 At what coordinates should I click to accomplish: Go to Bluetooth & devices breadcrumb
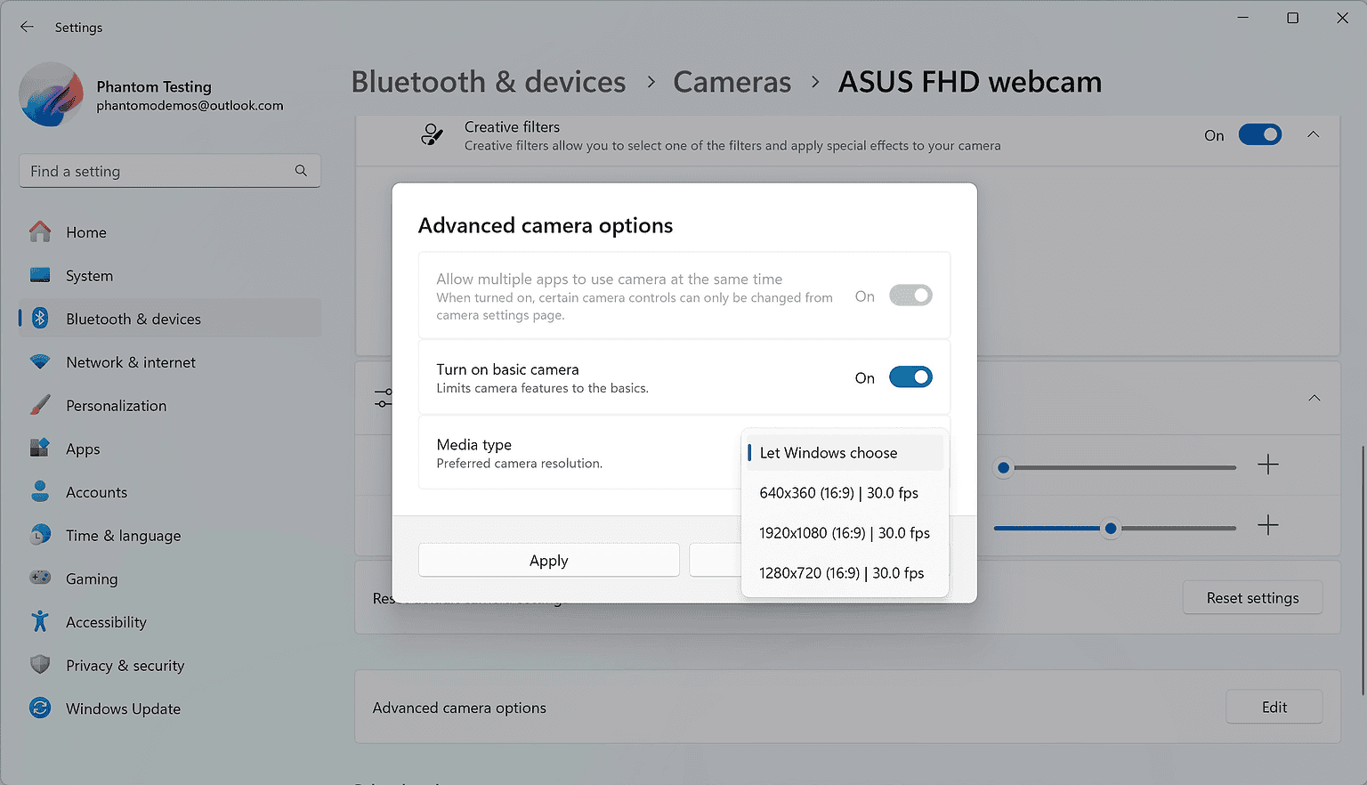[x=489, y=82]
